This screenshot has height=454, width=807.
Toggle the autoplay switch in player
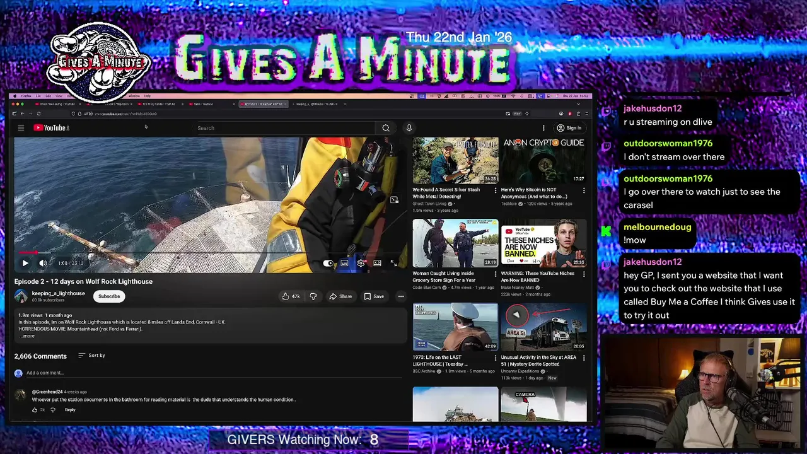point(328,263)
